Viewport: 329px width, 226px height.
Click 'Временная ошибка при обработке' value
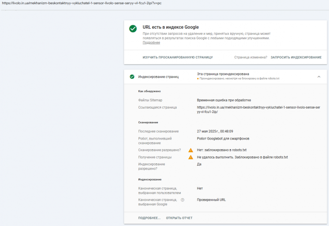tap(224, 100)
